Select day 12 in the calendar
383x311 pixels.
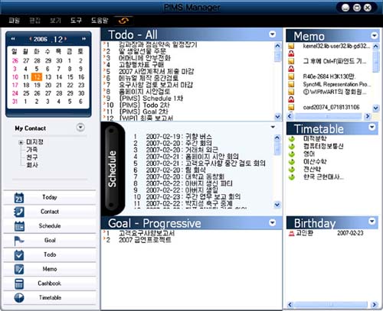coord(37,77)
